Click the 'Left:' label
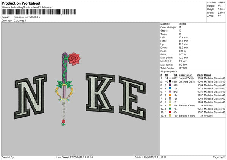The image size is (227, 160). pyautogui.click(x=163, y=37)
